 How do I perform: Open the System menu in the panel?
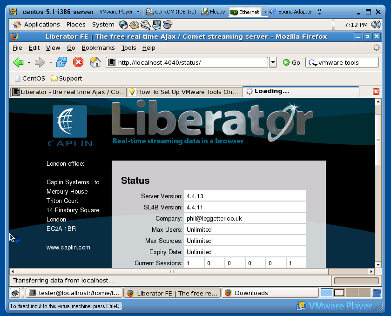tap(103, 25)
